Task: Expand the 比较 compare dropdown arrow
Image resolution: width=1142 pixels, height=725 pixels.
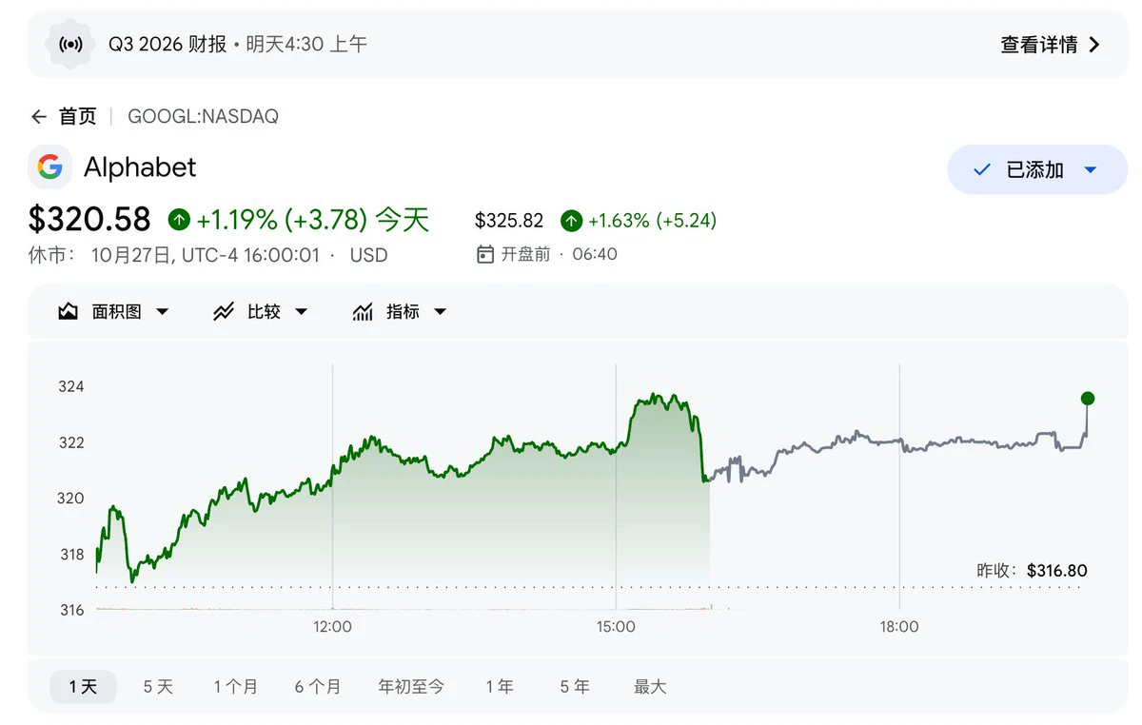Action: pyautogui.click(x=301, y=312)
